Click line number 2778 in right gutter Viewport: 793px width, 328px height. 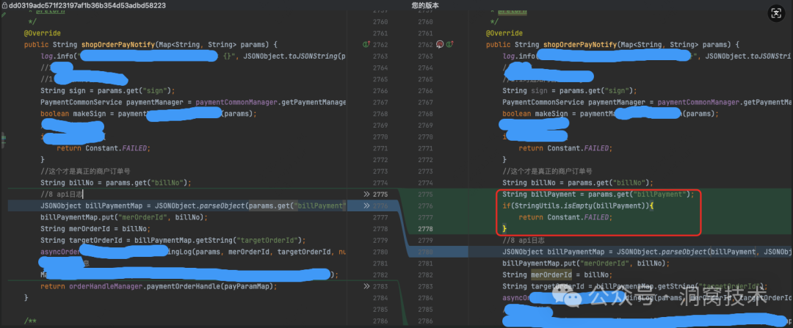(x=428, y=229)
